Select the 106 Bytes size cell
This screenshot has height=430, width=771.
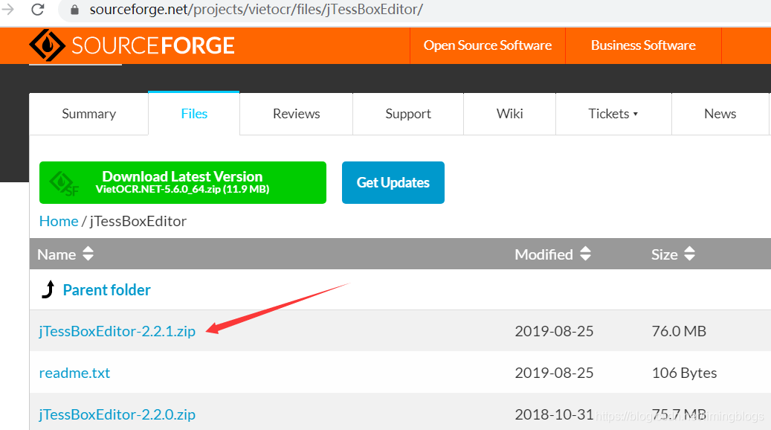[x=685, y=373]
